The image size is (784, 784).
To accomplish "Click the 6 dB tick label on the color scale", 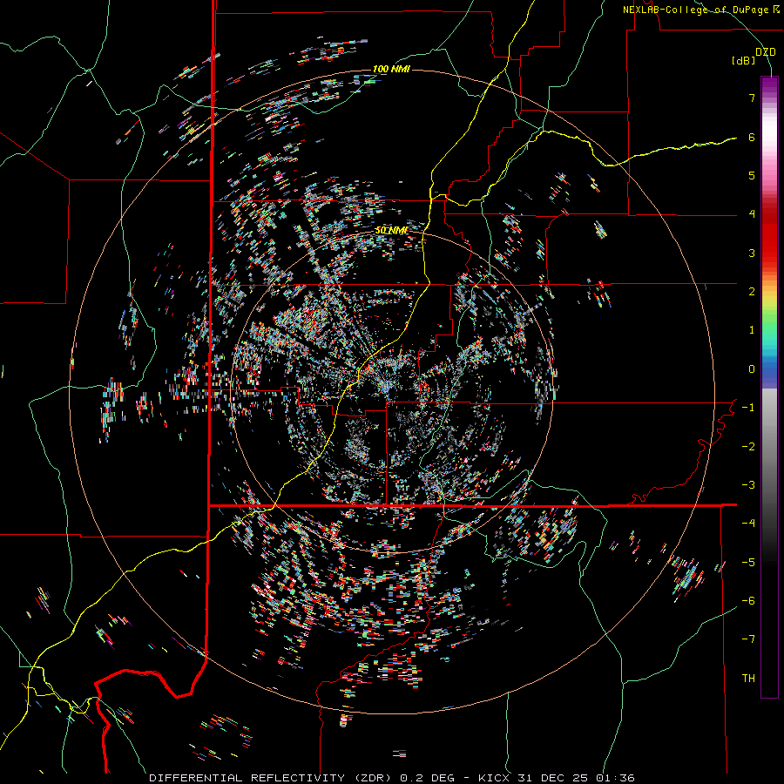I will [752, 137].
